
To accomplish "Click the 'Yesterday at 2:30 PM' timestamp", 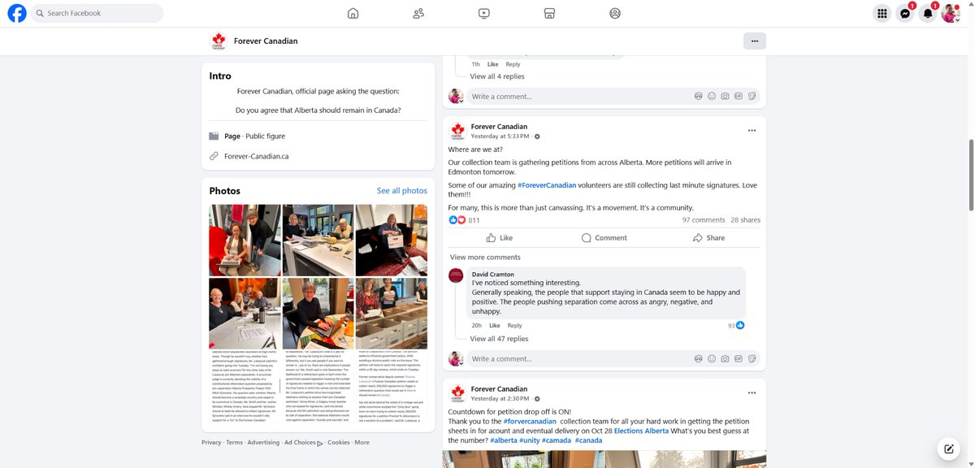I will [500, 399].
